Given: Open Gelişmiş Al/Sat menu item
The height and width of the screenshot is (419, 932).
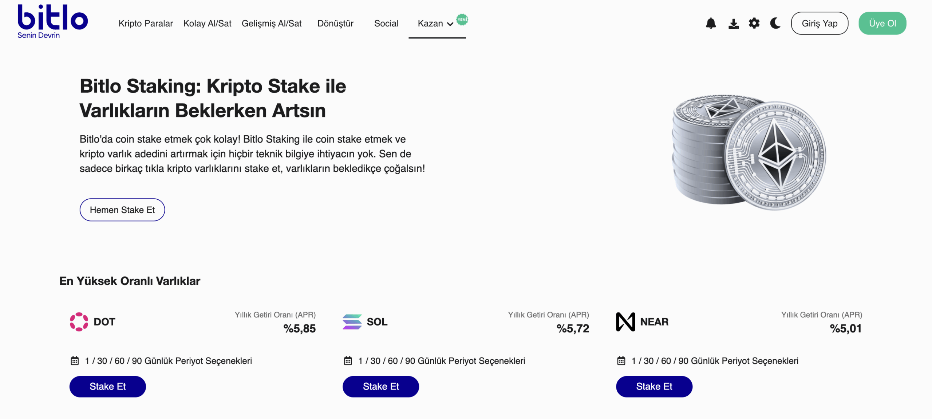Looking at the screenshot, I should pos(272,24).
